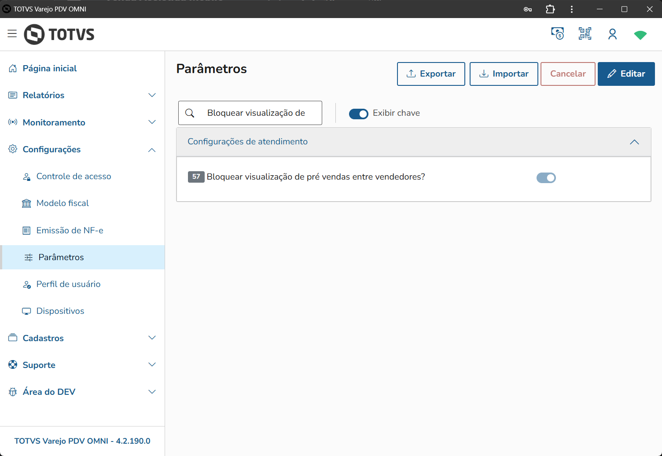Image resolution: width=662 pixels, height=456 pixels.
Task: Toggle Bloquear visualização de pré vendas switch
Action: pos(546,178)
